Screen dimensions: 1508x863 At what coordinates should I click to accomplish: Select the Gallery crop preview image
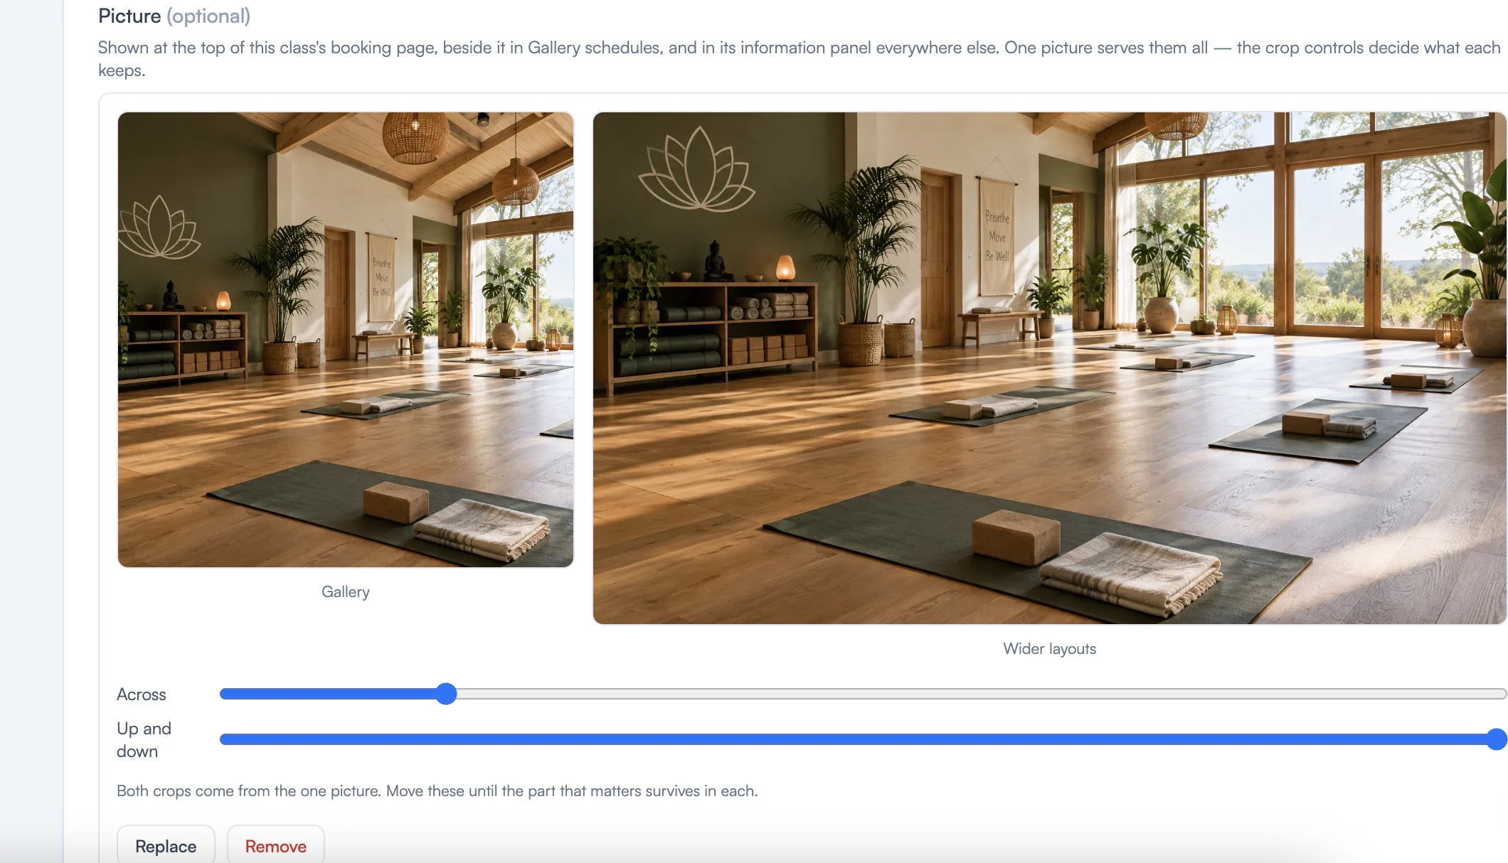pyautogui.click(x=346, y=340)
